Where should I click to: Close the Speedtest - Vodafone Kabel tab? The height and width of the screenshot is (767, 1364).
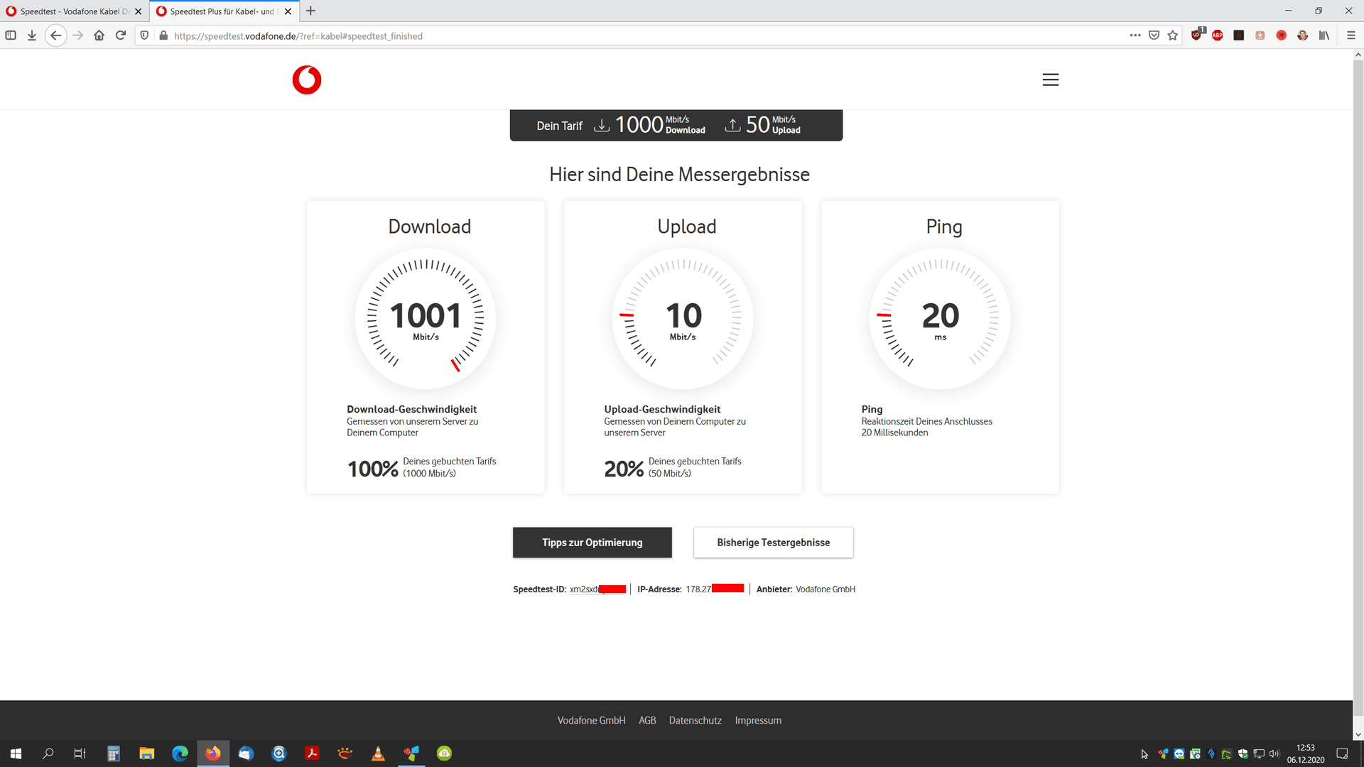coord(139,11)
